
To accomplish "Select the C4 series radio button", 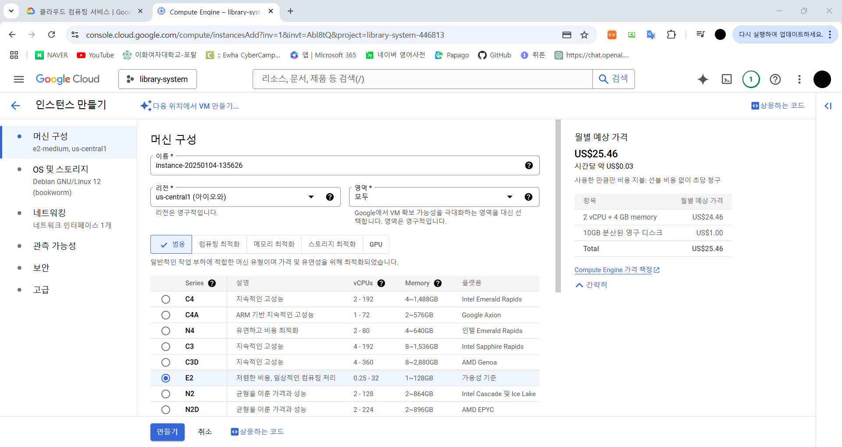I will [166, 299].
